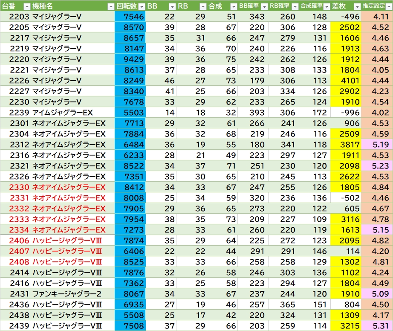393x331 pixels.
Task: Click the RB column filter arrow
Action: (203, 6)
